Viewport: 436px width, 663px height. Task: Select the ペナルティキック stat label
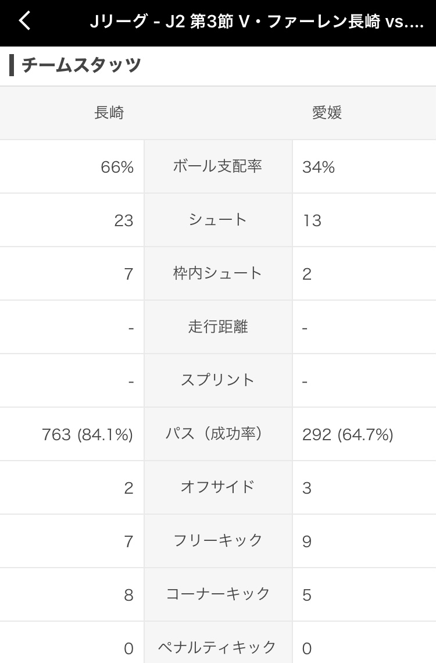(218, 647)
